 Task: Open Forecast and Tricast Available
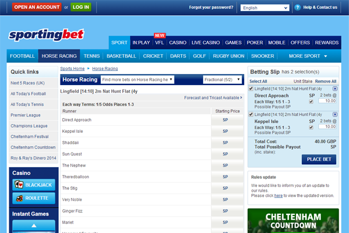(213, 98)
